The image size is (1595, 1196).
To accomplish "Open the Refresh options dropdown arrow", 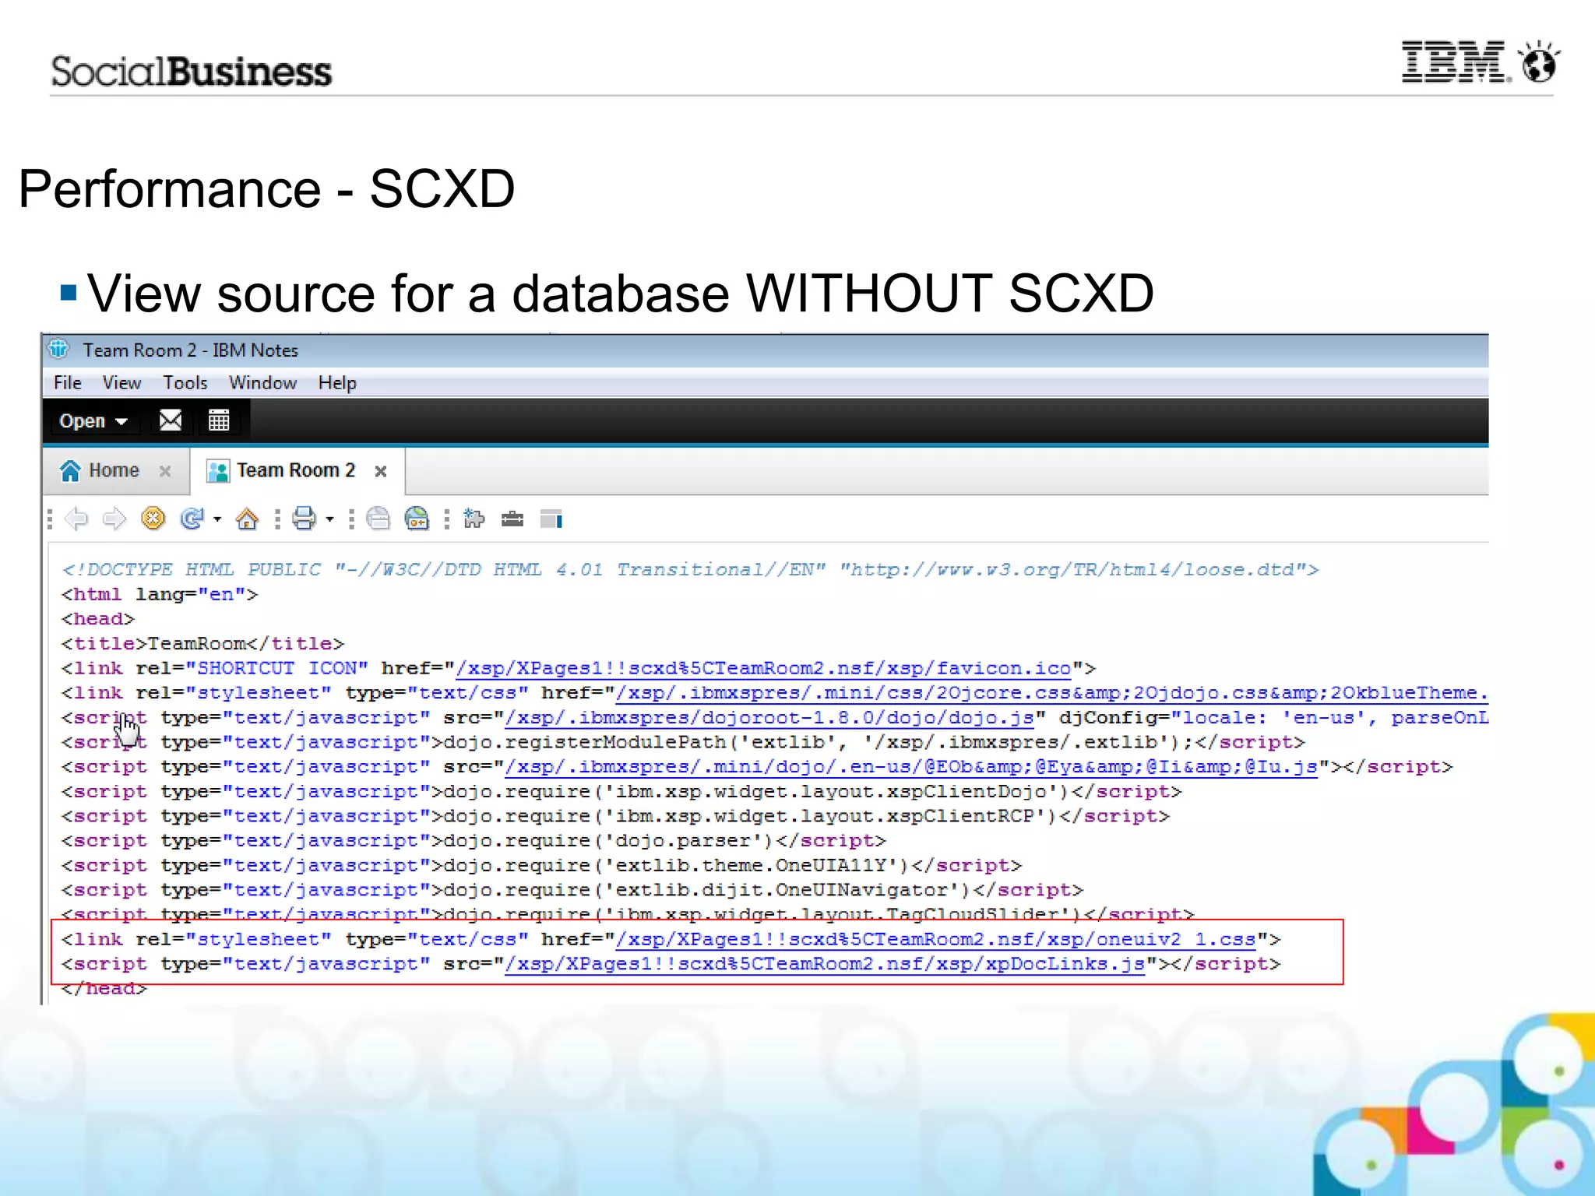I will click(x=217, y=519).
